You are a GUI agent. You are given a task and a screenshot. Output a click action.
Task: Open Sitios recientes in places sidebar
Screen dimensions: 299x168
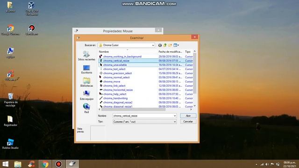coord(86,56)
